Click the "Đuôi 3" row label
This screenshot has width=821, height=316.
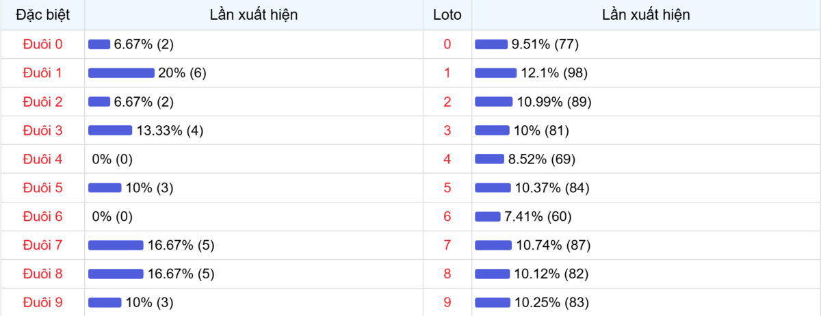[42, 131]
